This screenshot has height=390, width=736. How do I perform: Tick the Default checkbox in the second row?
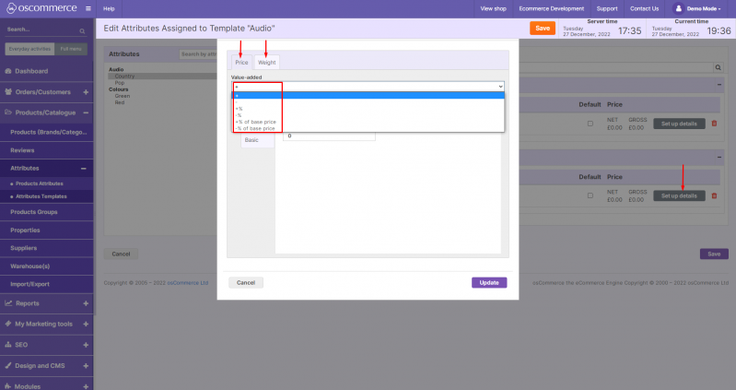pos(590,195)
